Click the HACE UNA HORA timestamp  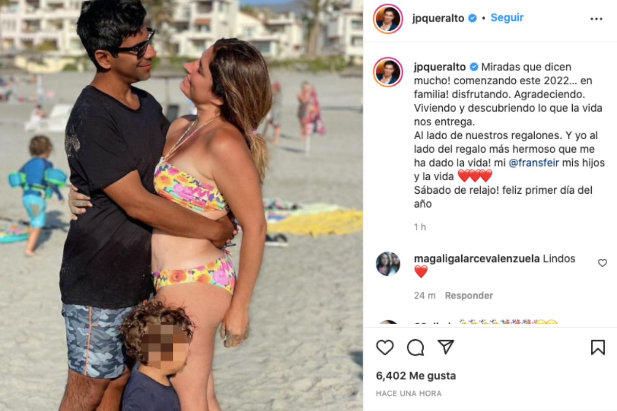(x=409, y=394)
